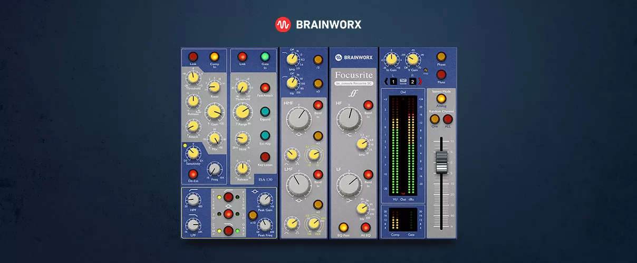Image resolution: width=637 pixels, height=263 pixels.
Task: Click the Peak Gain knob
Action: (x=265, y=199)
